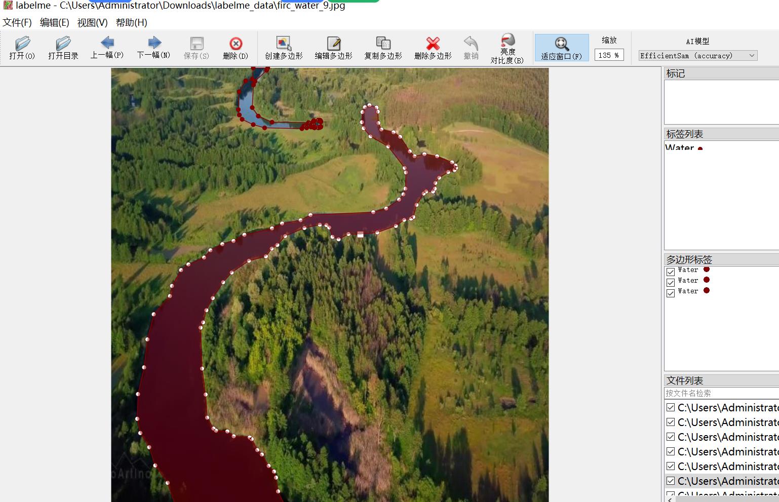This screenshot has height=502, width=779.
Task: Toggle Fit Window (适应窗口) button
Action: (x=561, y=48)
